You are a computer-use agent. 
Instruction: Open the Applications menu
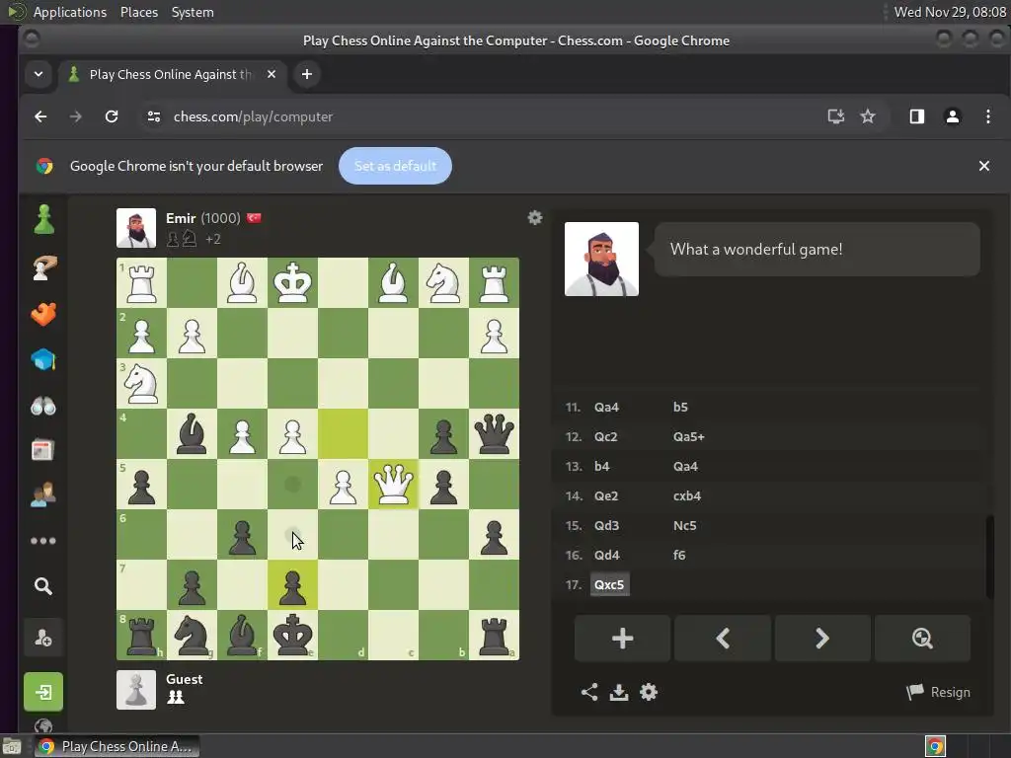[x=70, y=12]
